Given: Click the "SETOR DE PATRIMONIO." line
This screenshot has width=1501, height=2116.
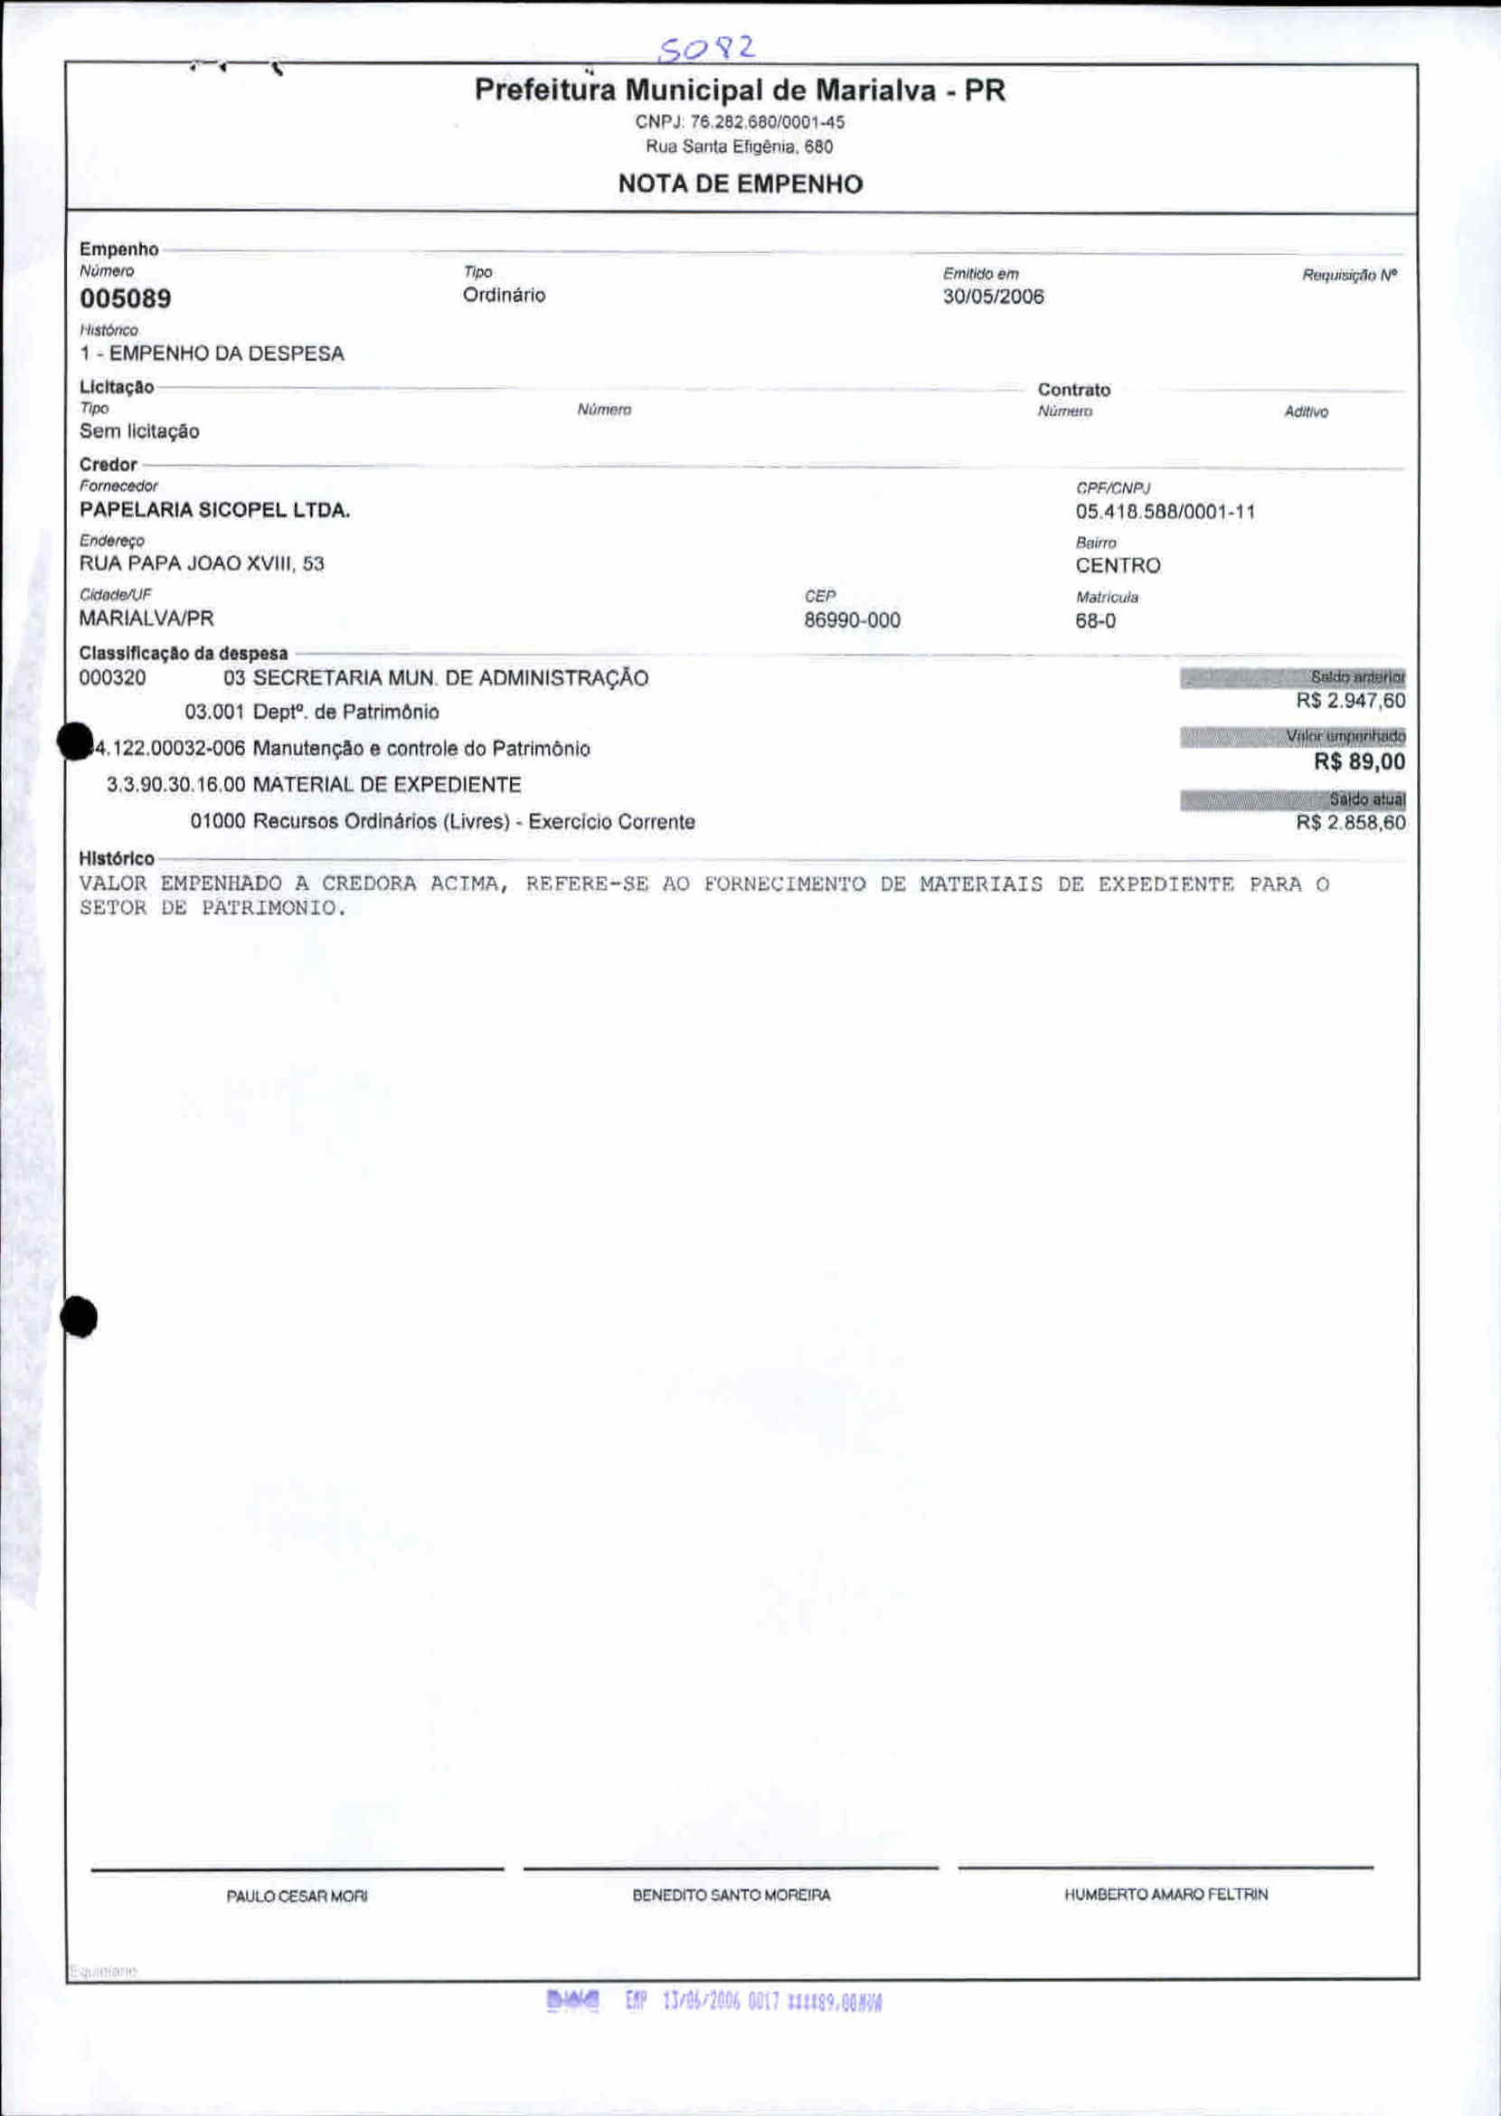Looking at the screenshot, I should pos(212,909).
